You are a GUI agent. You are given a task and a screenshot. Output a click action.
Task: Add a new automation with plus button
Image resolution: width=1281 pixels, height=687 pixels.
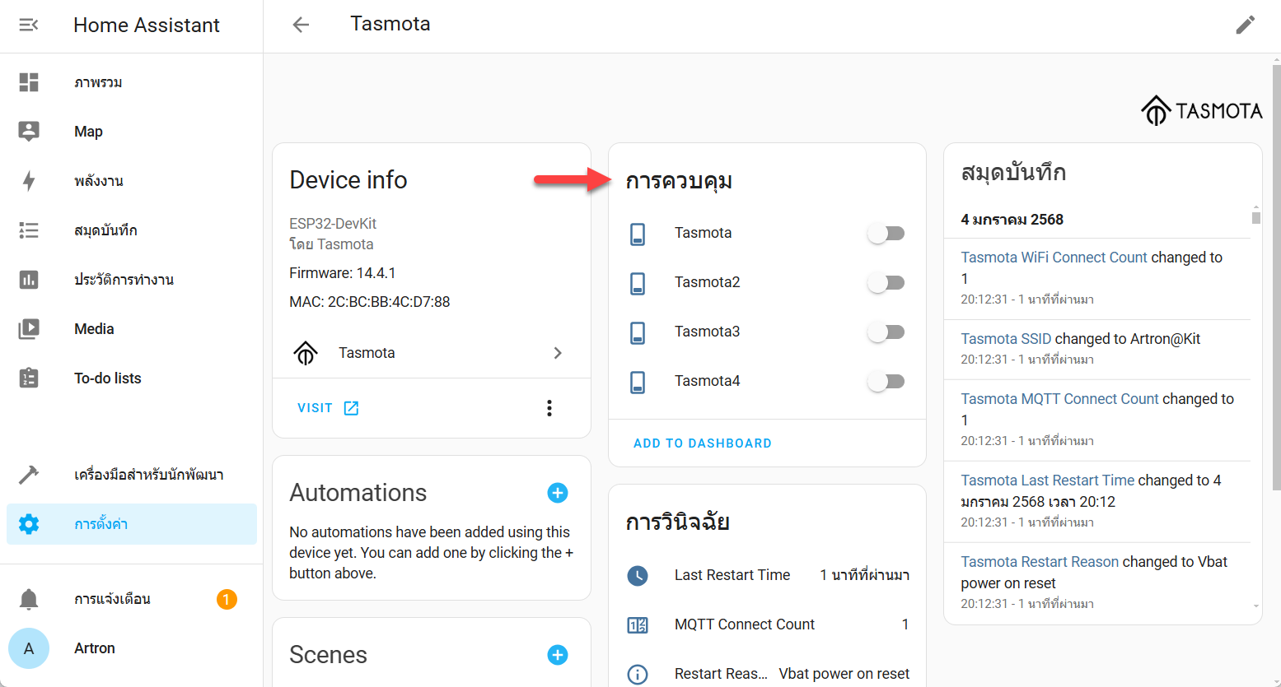[558, 493]
